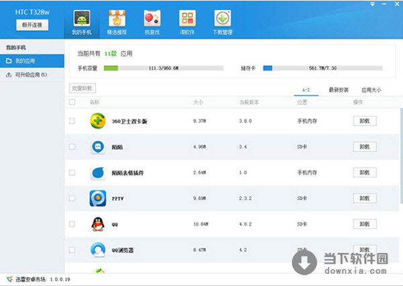Viewport: 403px width, 286px height.
Task: Open the 找游戏 games icon
Action: coord(152,19)
